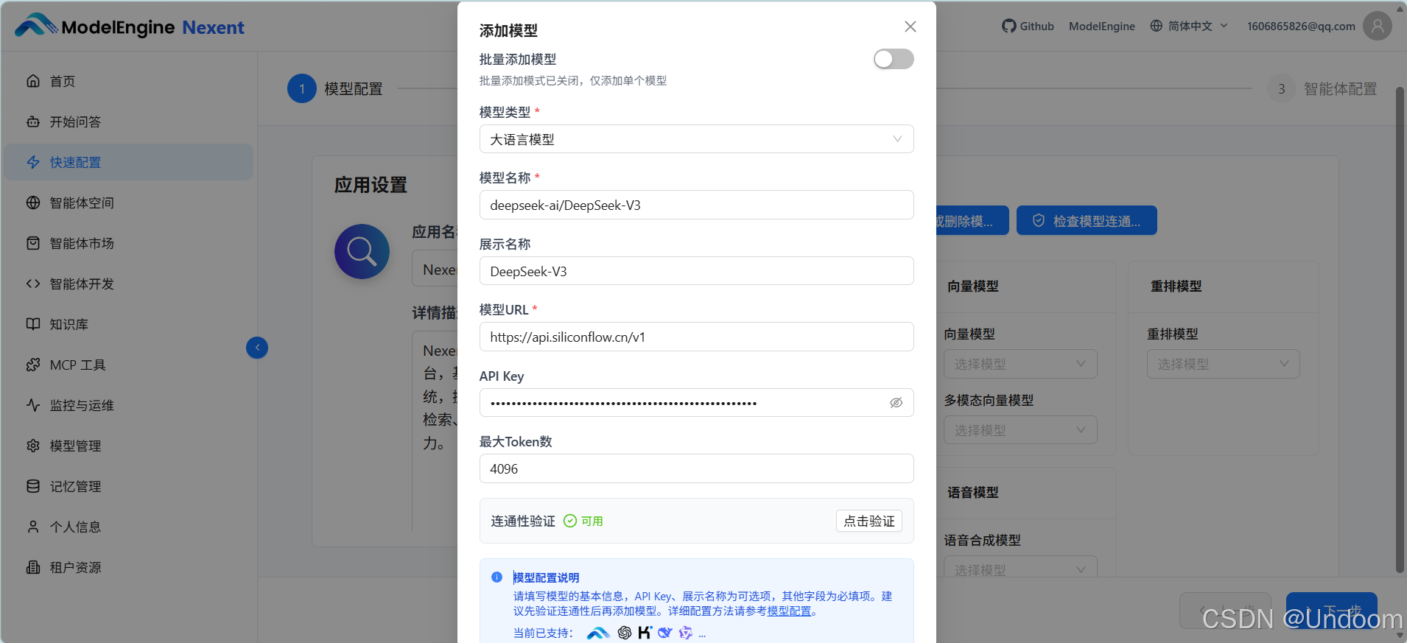Open 智能体市场 in the sidebar
The height and width of the screenshot is (643, 1407).
(128, 243)
